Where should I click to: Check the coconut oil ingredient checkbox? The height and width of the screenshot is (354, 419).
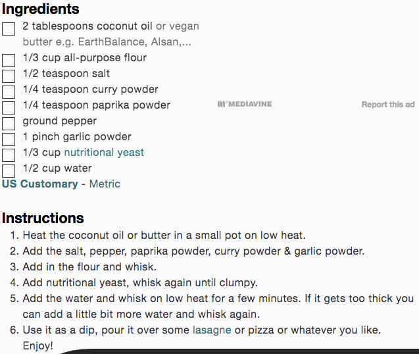point(9,29)
